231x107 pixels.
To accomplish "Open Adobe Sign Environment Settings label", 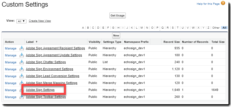I will (x=50, y=69).
